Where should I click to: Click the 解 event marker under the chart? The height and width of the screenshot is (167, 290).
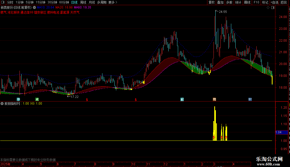pos(182,99)
